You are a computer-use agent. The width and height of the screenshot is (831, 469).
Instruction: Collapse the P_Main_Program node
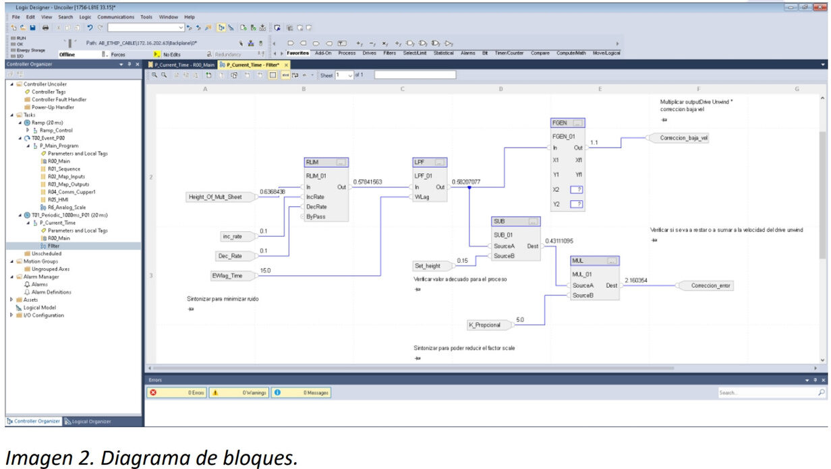[28, 146]
